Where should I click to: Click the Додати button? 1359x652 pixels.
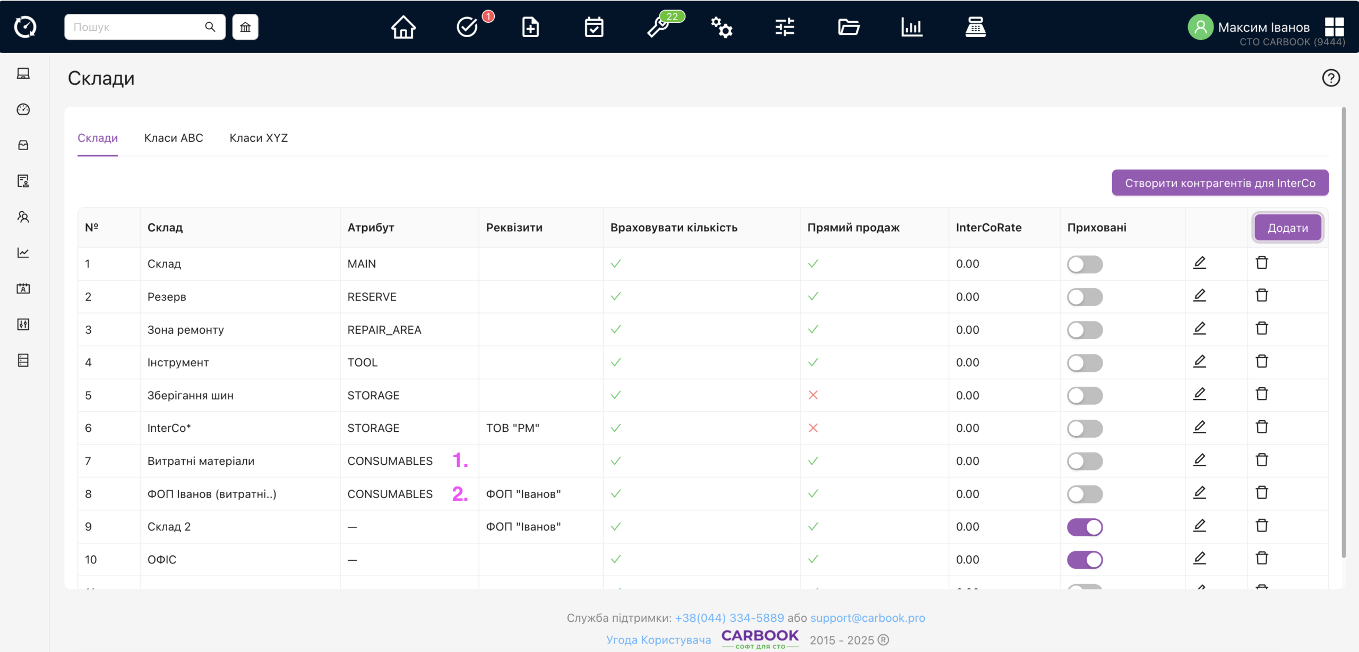[x=1287, y=228]
